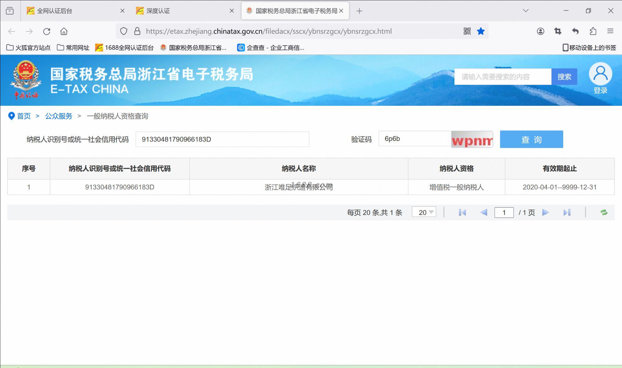The width and height of the screenshot is (622, 368).
Task: Click the 验证码 input field
Action: click(x=414, y=139)
